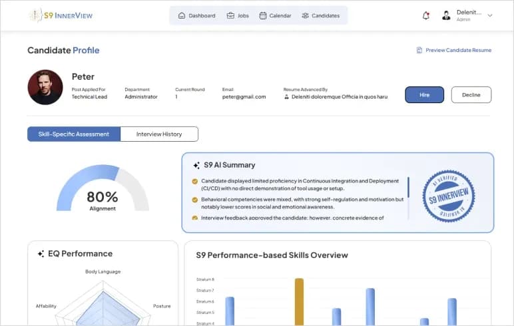514x326 pixels.
Task: Click the peter@gmail.com email
Action: point(244,96)
